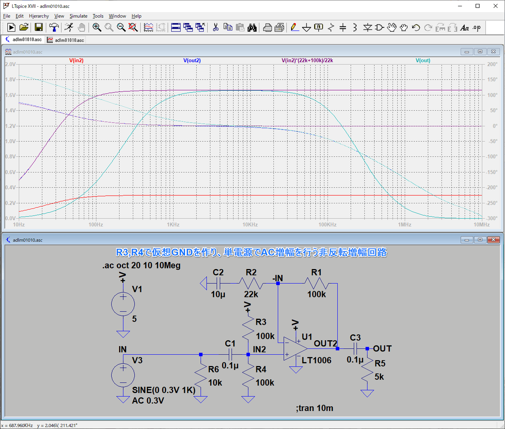Click the Zoom to Fit icon
The image size is (505, 429).
(133, 27)
